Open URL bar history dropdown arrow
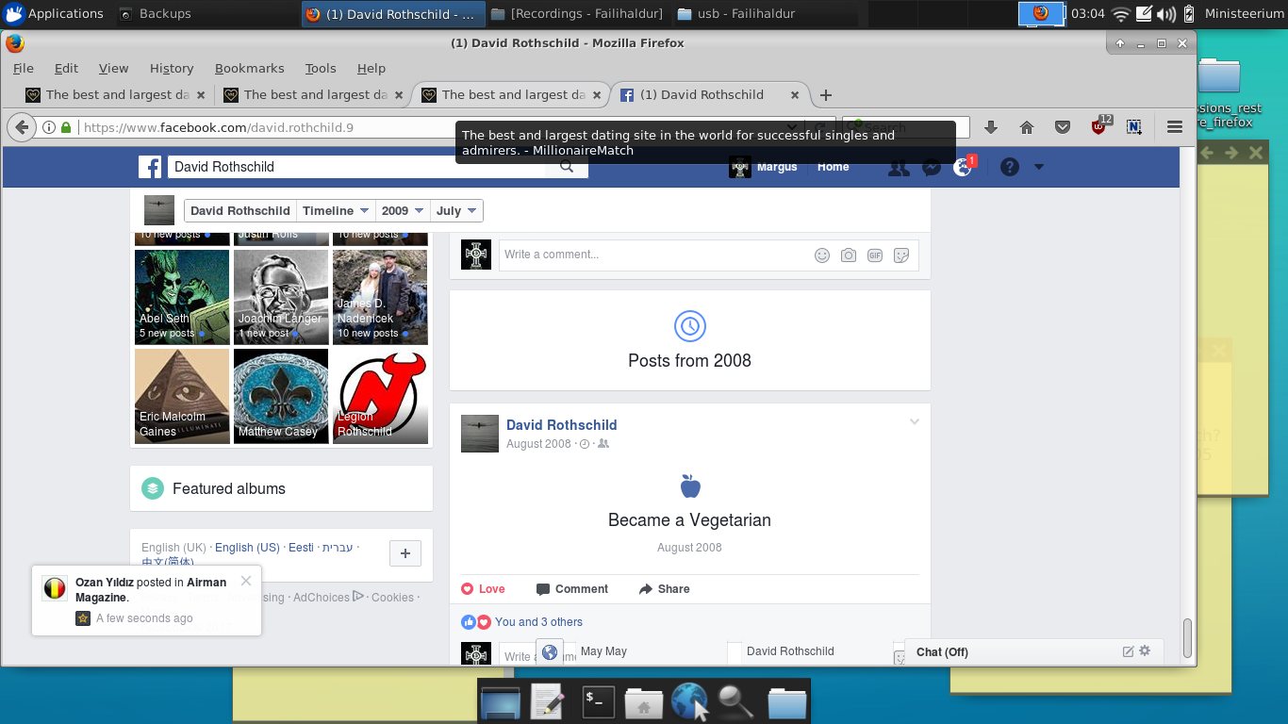Screen dimensions: 1288x724 pyautogui.click(x=794, y=127)
